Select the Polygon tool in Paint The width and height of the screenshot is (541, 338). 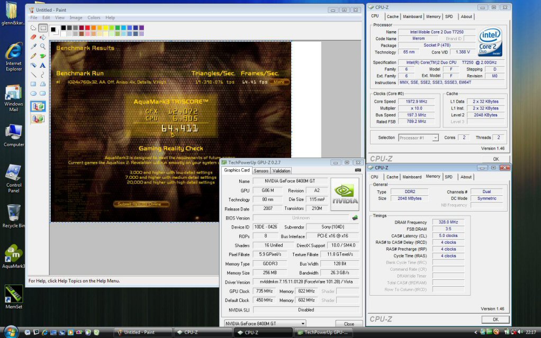tap(43, 84)
